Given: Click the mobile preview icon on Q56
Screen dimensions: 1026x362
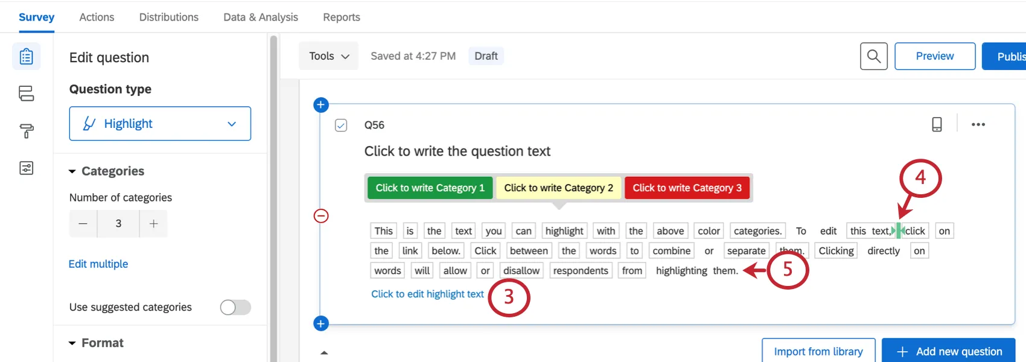Looking at the screenshot, I should pos(937,124).
